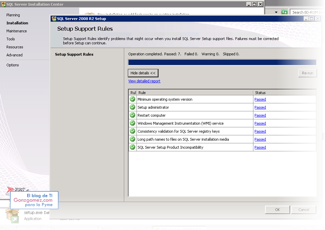Click the Re-run button
The width and height of the screenshot is (325, 230).
(307, 73)
